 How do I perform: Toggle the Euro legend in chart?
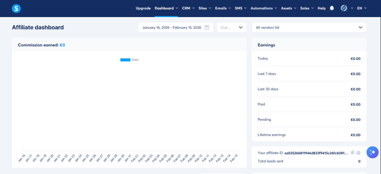tap(129, 60)
